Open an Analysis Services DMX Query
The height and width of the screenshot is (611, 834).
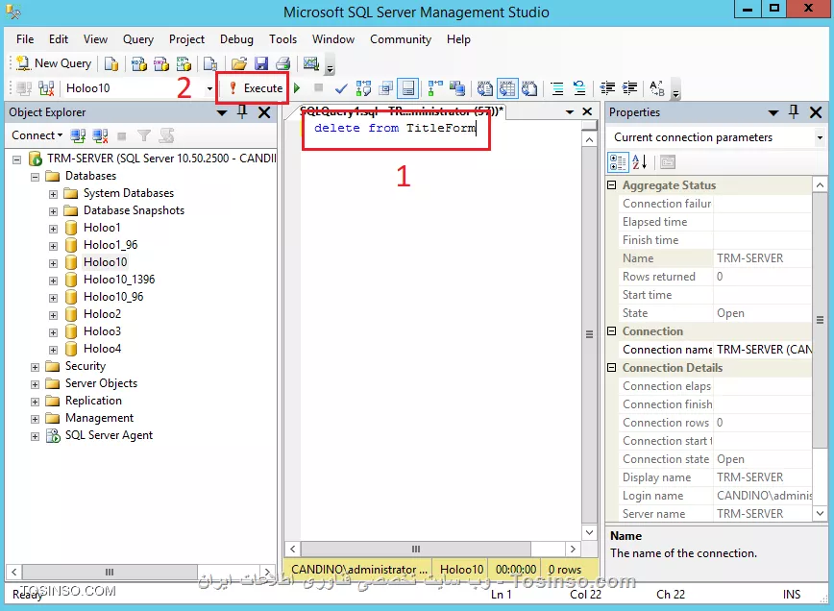[161, 63]
